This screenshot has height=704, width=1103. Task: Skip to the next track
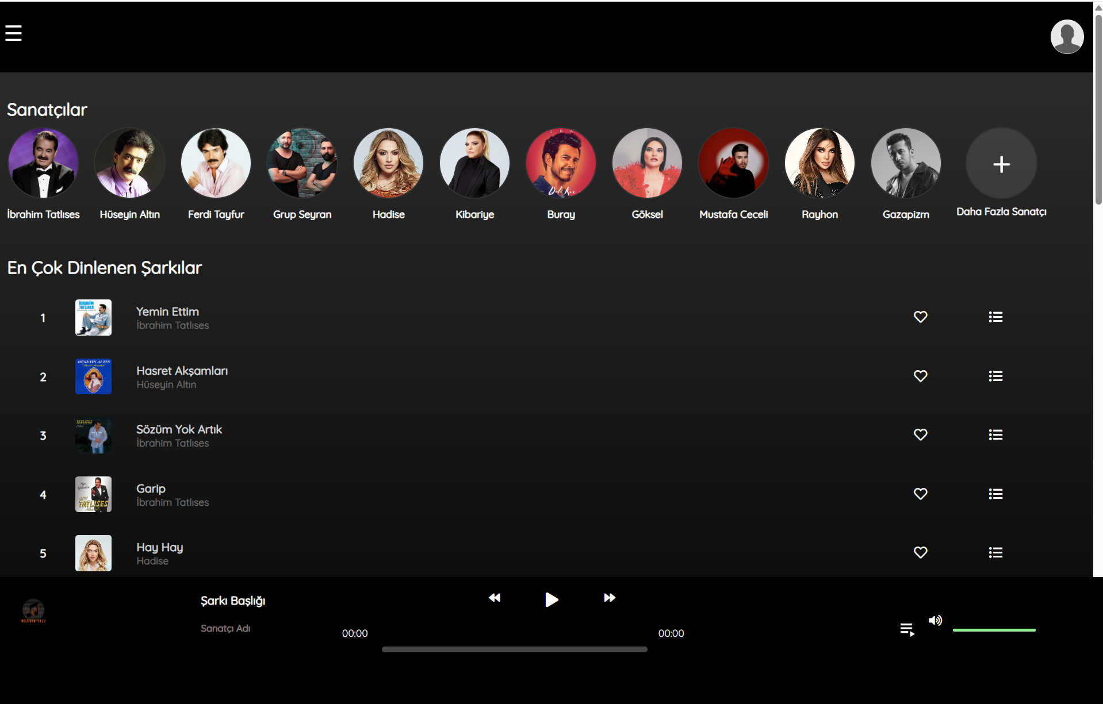(610, 598)
